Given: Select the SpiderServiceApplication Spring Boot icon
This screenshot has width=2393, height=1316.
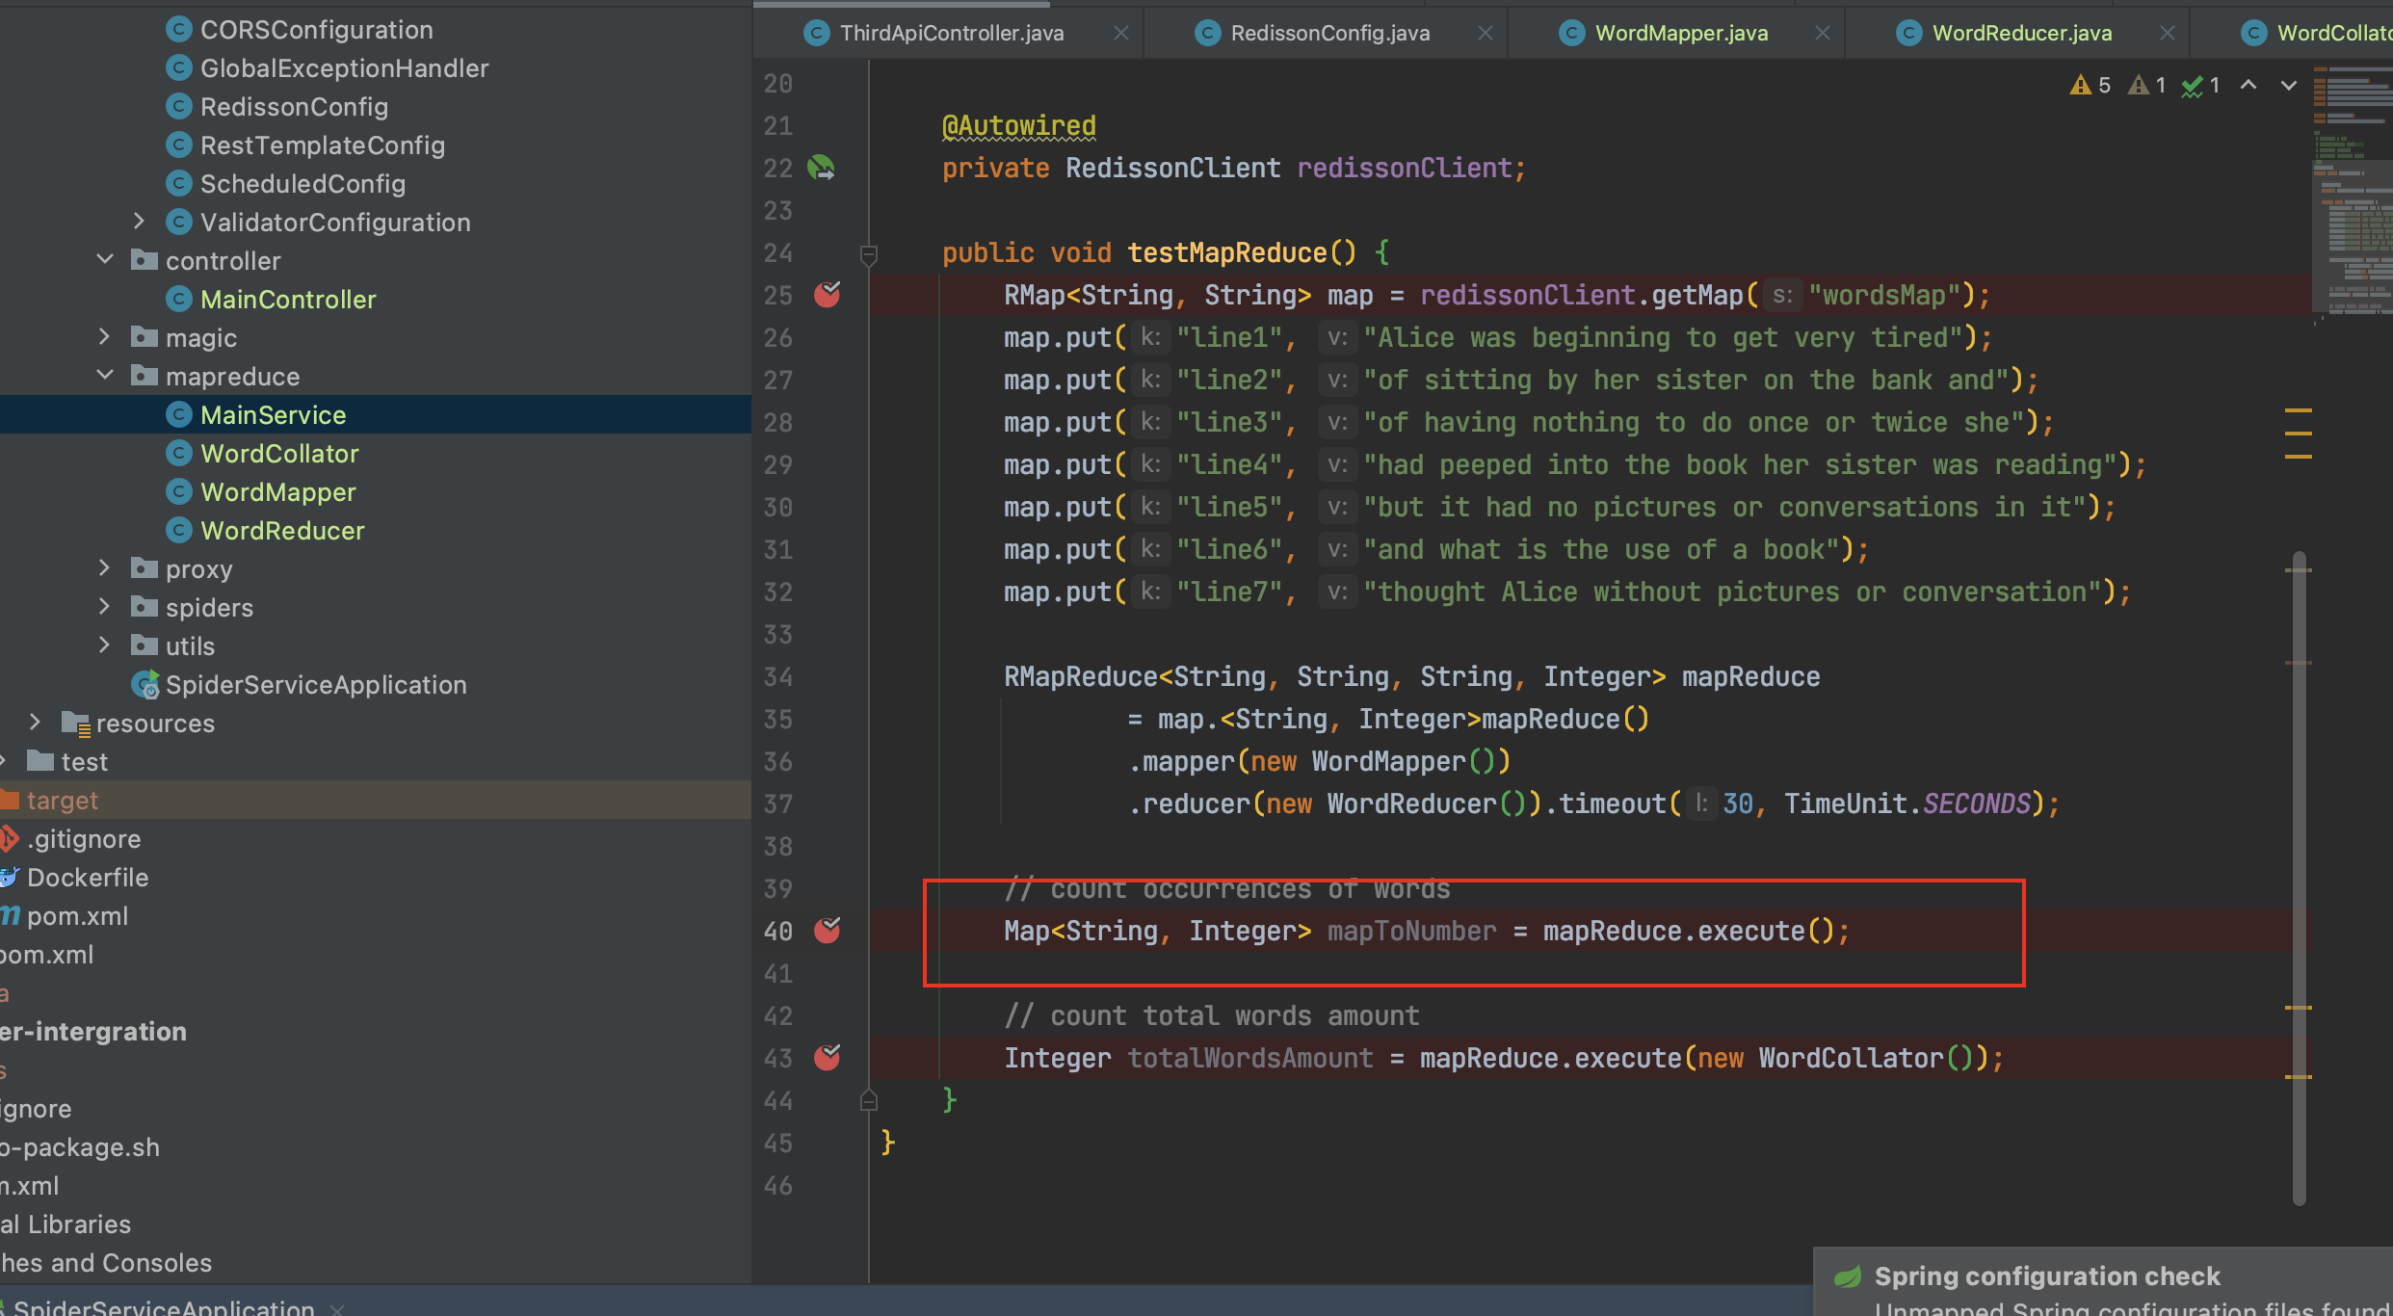Looking at the screenshot, I should click(145, 684).
